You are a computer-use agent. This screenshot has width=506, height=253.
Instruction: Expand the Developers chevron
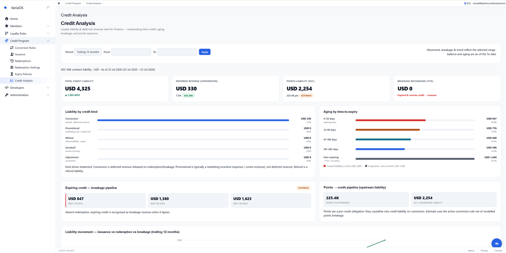(x=48, y=88)
